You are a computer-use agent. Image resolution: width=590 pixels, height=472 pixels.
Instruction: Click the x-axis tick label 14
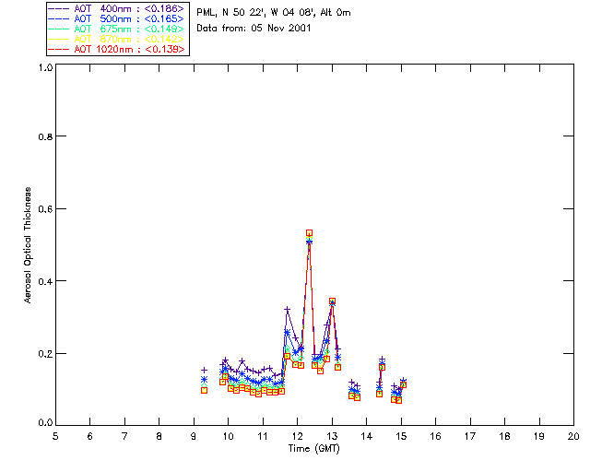pyautogui.click(x=367, y=436)
